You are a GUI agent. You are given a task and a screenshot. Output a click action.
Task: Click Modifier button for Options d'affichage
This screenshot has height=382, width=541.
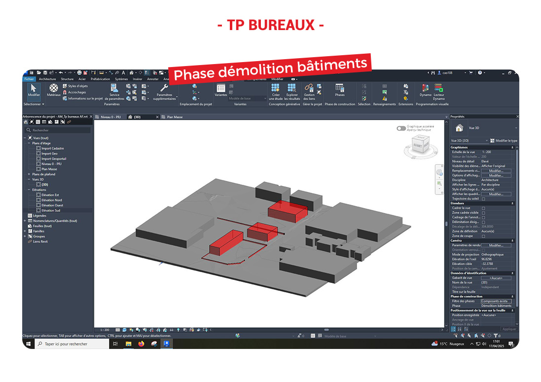[496, 175]
